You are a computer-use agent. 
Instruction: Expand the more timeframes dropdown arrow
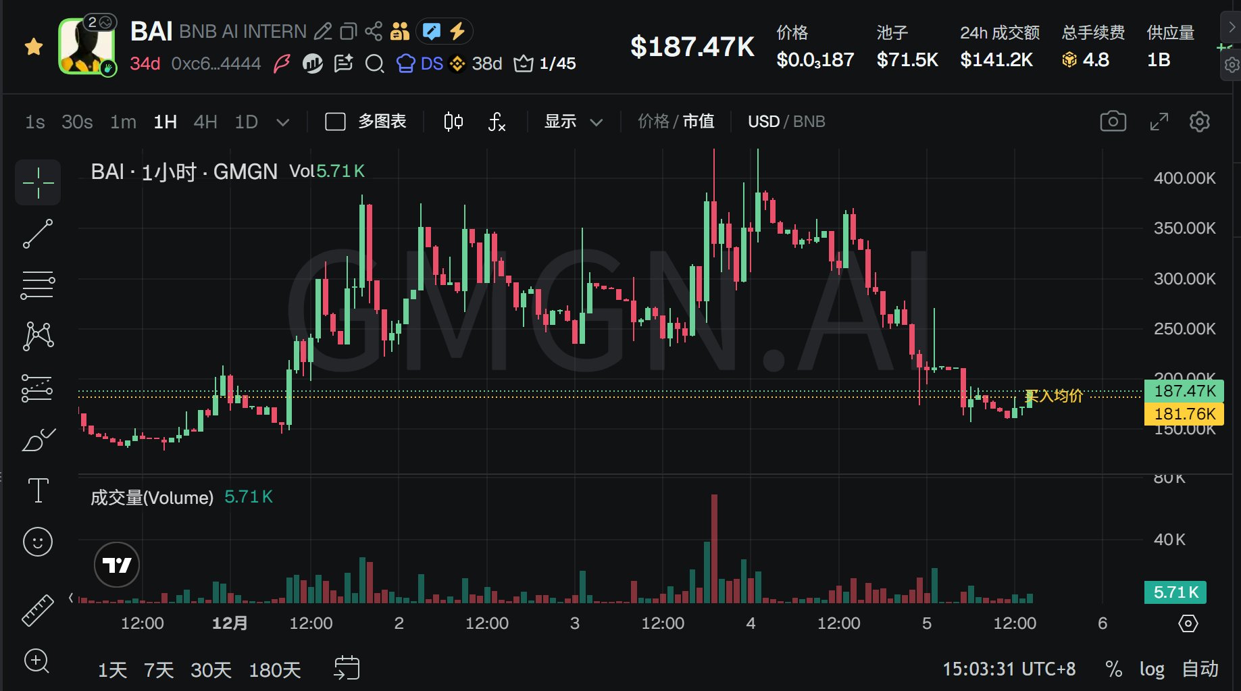(283, 122)
